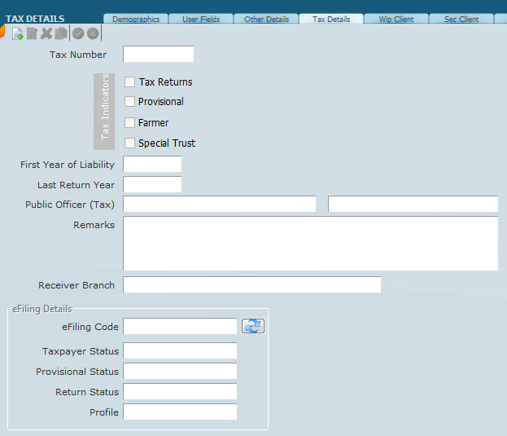The image size is (507, 436).
Task: Open the Sec Client tab
Action: coord(461,19)
